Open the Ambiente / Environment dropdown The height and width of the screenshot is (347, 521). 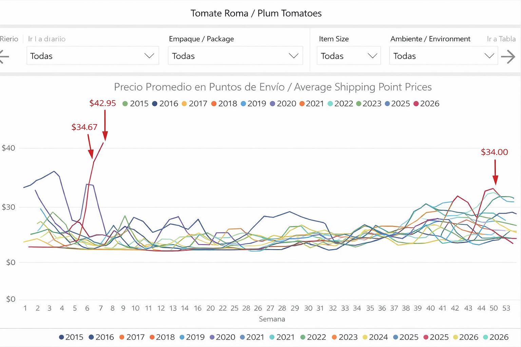(443, 56)
